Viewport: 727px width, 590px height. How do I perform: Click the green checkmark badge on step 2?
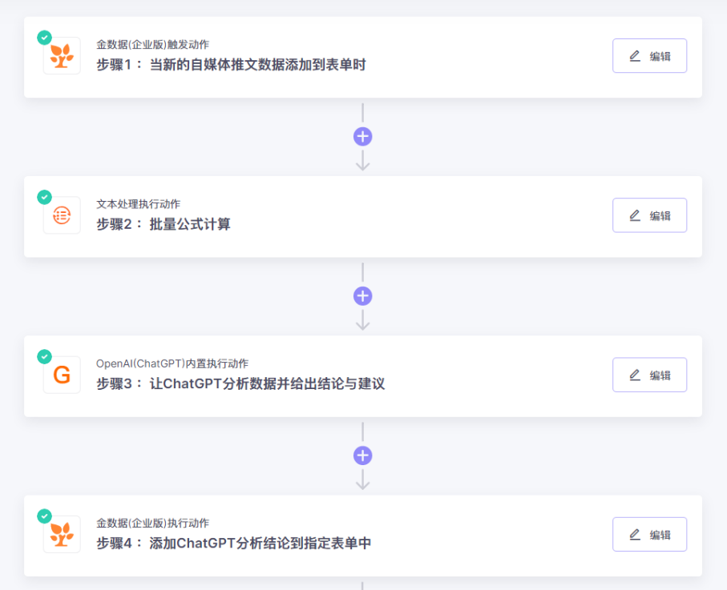point(44,197)
